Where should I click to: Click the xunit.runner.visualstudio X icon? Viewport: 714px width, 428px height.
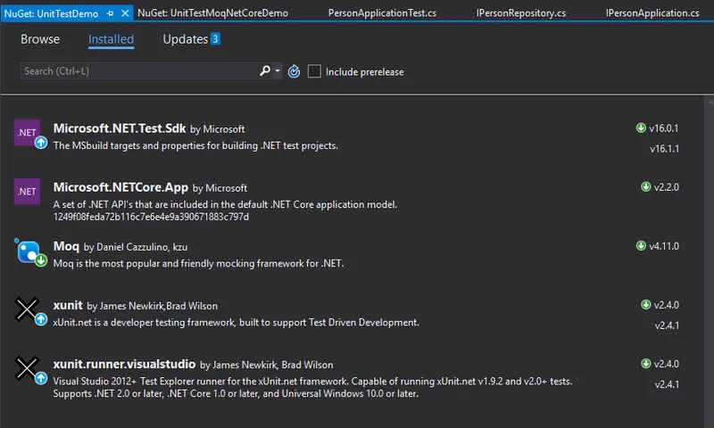[x=27, y=368]
